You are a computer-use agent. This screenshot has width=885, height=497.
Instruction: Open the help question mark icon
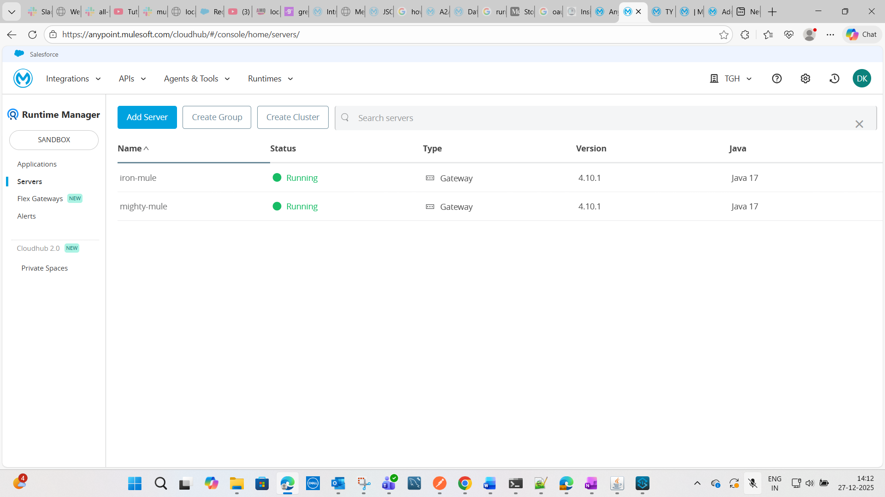point(777,79)
